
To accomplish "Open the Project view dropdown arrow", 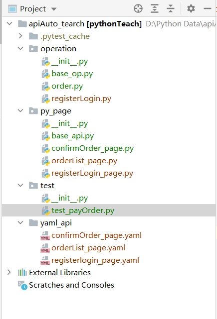I will tap(54, 9).
